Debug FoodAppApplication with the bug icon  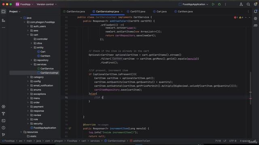point(219,4)
